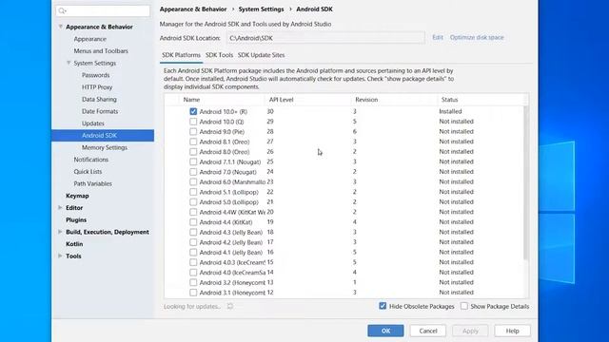Viewport: 609px width, 342px height.
Task: Open Plugins settings
Action: click(x=76, y=219)
